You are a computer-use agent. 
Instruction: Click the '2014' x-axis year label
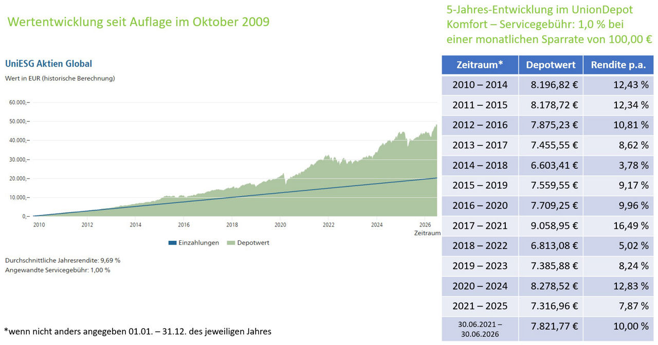[x=136, y=225]
